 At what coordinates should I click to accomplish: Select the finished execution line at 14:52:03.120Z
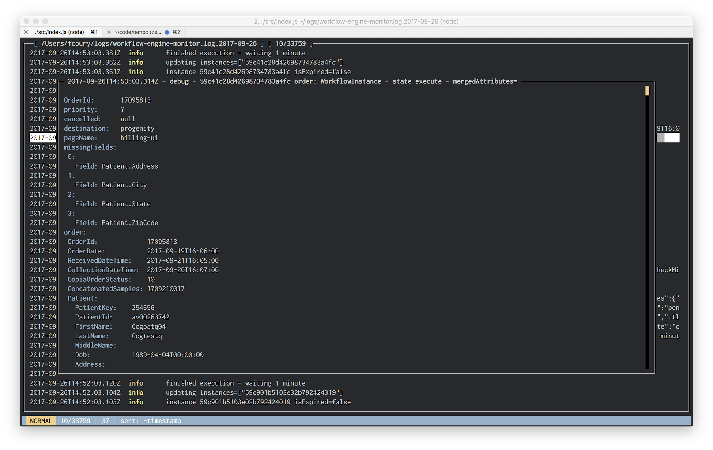pyautogui.click(x=167, y=383)
